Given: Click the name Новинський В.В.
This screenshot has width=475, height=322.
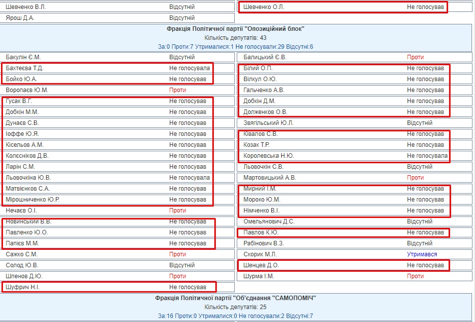Looking at the screenshot, I should click(x=28, y=221).
